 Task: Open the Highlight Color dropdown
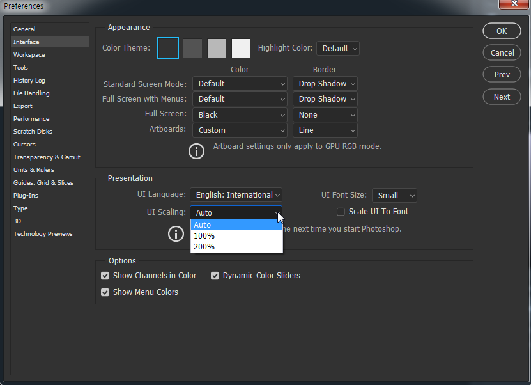(338, 49)
